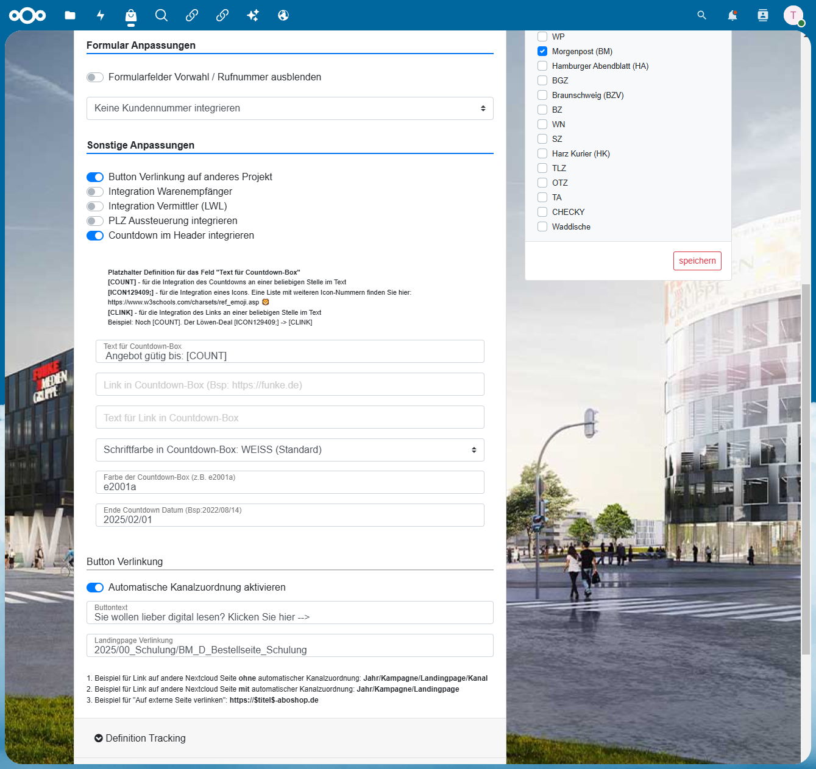
Task: Enable Integration Warenempfänger toggle
Action: (x=95, y=192)
